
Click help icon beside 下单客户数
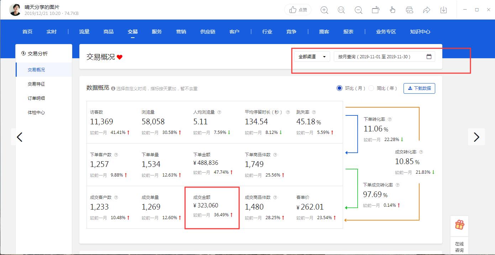[116, 154]
